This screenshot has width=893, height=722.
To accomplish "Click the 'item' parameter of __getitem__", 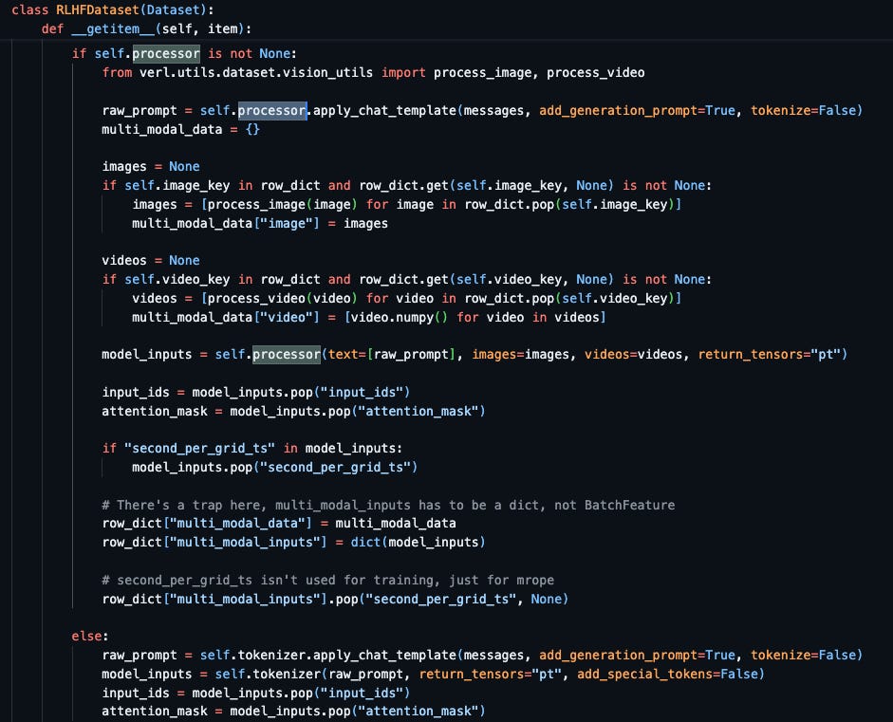I will [x=222, y=28].
